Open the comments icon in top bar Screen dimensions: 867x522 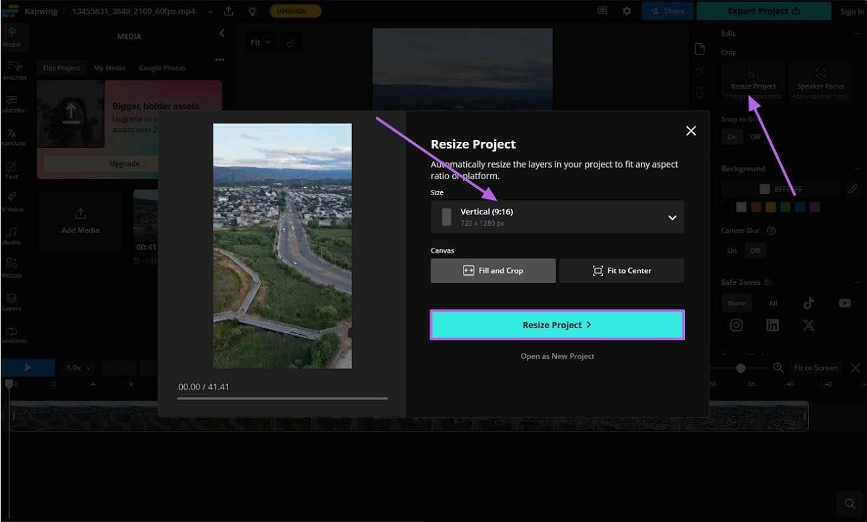click(603, 11)
